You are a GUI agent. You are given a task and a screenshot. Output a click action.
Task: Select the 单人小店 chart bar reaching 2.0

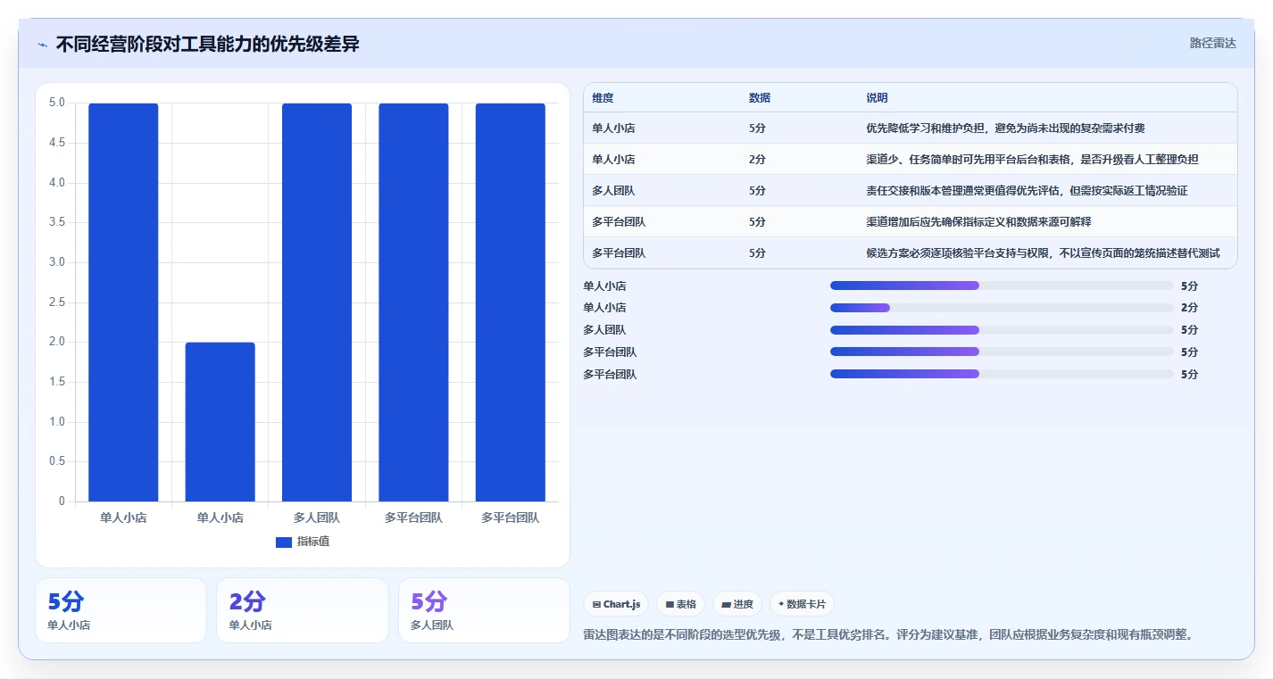point(220,422)
